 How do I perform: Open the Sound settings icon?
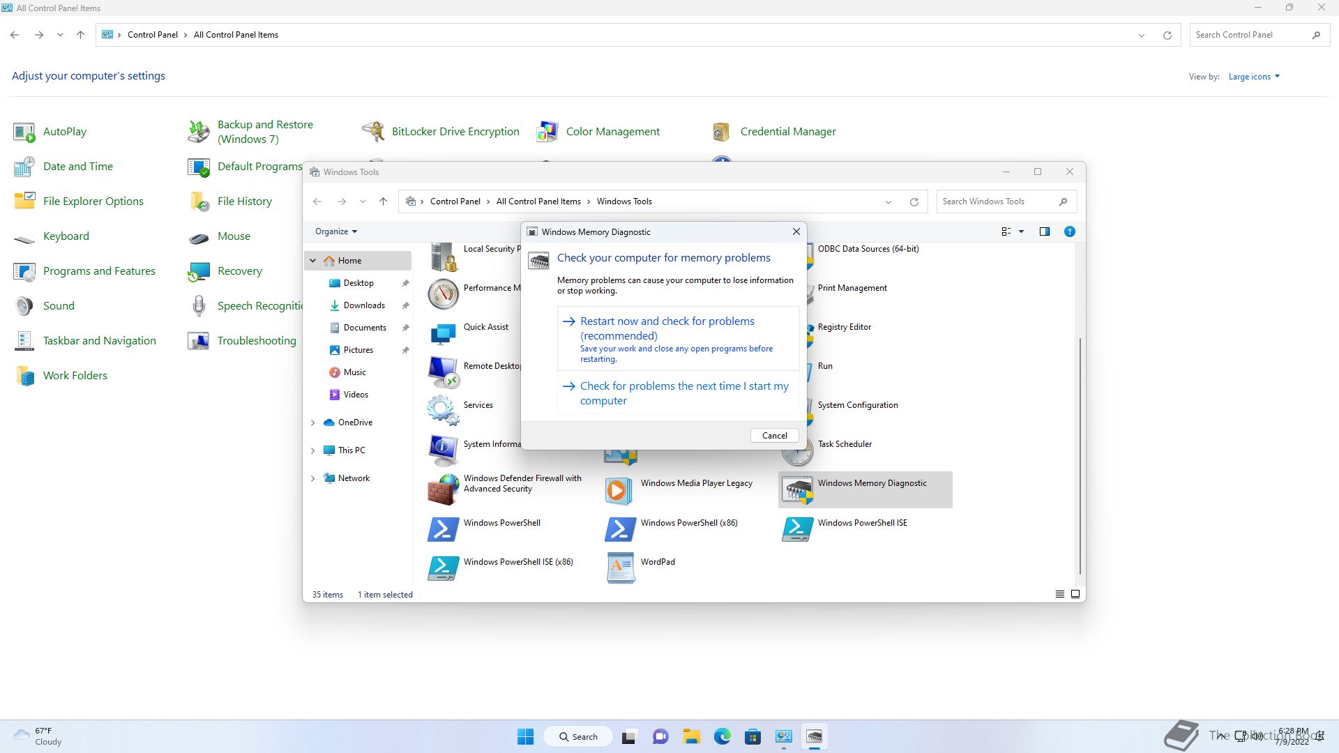tap(24, 306)
